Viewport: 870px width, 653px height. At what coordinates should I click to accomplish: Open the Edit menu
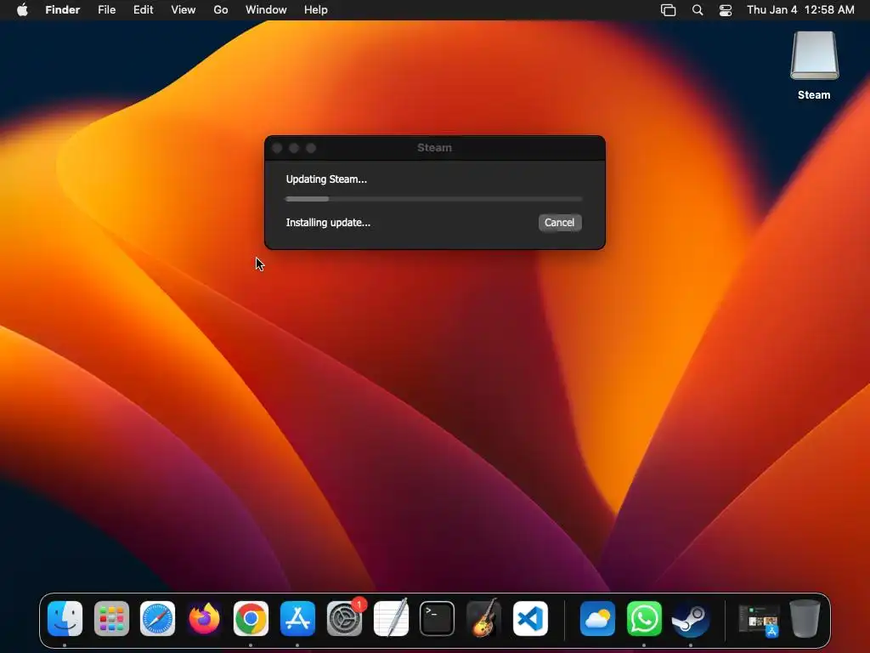coord(143,10)
